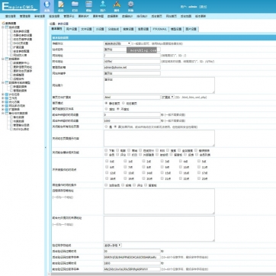This screenshot has height=276, width=276.
Task: Select 增加 for homepage link filename
Action: 106,109
